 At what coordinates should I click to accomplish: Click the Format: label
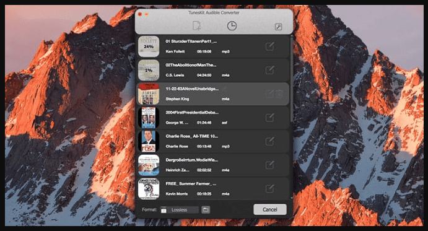tap(149, 210)
